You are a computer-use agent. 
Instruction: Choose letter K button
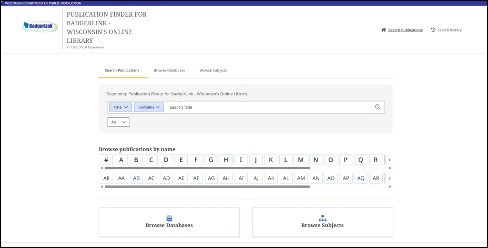click(271, 160)
